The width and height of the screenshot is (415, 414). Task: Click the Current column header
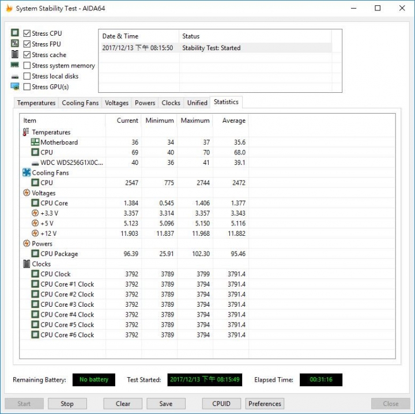123,121
